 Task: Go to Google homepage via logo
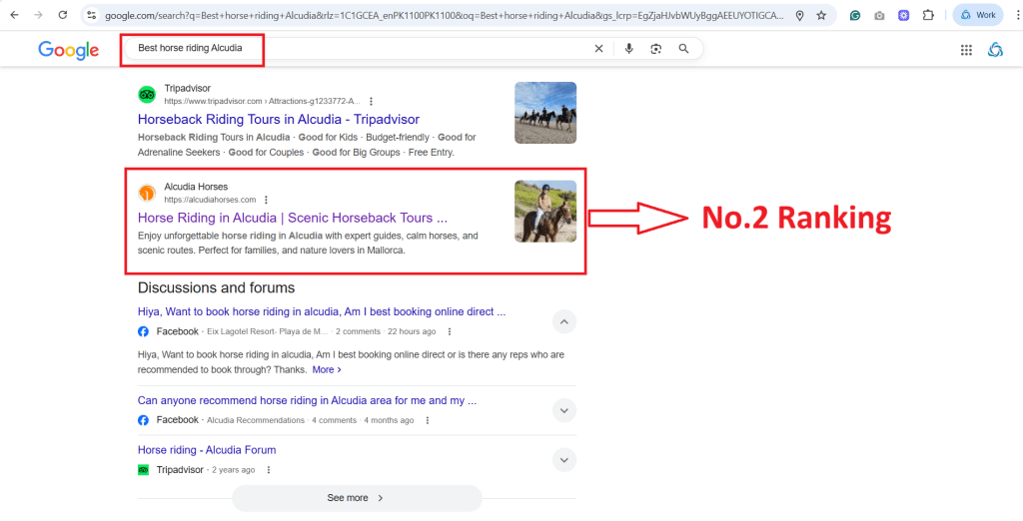[x=69, y=50]
